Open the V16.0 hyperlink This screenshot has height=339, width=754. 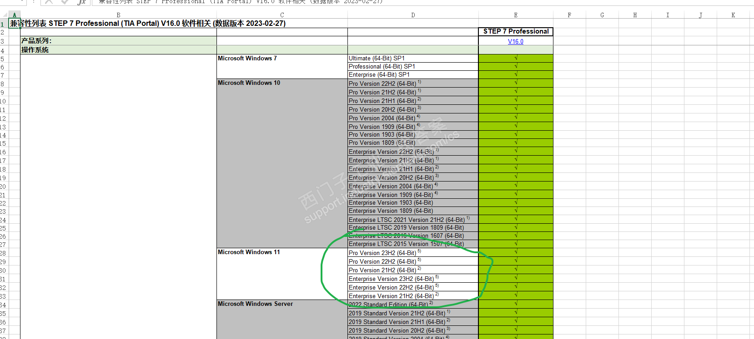516,41
